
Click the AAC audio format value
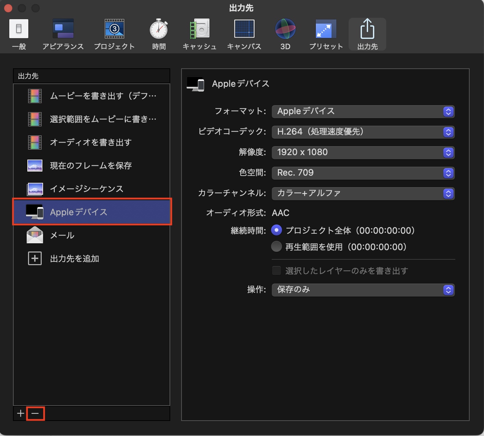point(281,213)
